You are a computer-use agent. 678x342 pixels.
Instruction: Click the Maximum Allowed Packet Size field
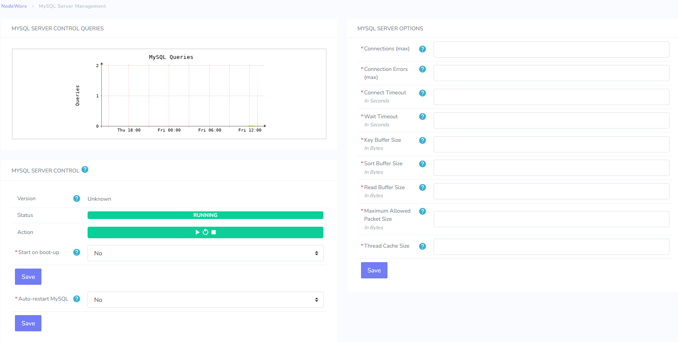[x=552, y=219]
